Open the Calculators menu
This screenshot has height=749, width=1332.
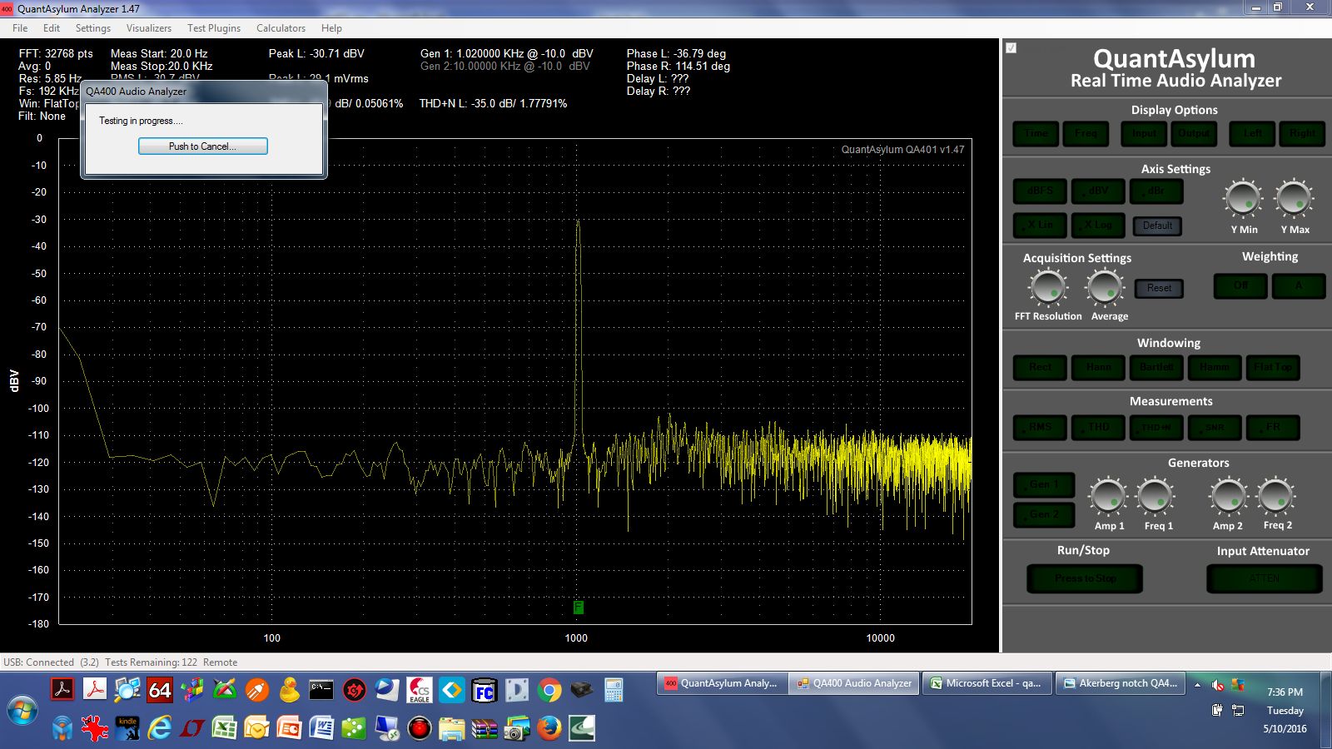coord(281,27)
